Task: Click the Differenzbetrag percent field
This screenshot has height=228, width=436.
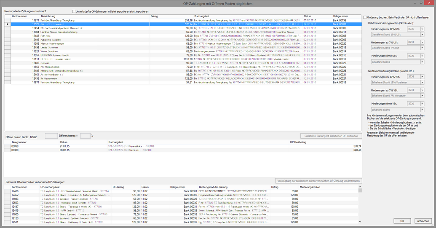Action: (85, 136)
